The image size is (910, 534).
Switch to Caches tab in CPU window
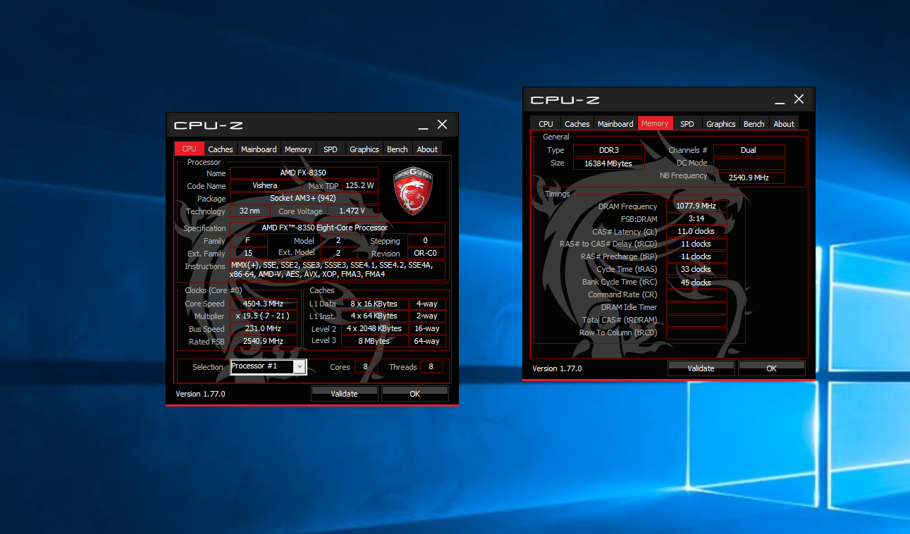pos(221,149)
